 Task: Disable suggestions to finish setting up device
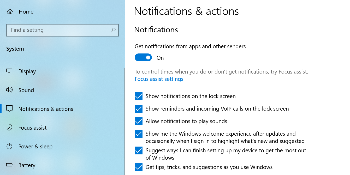(x=138, y=150)
